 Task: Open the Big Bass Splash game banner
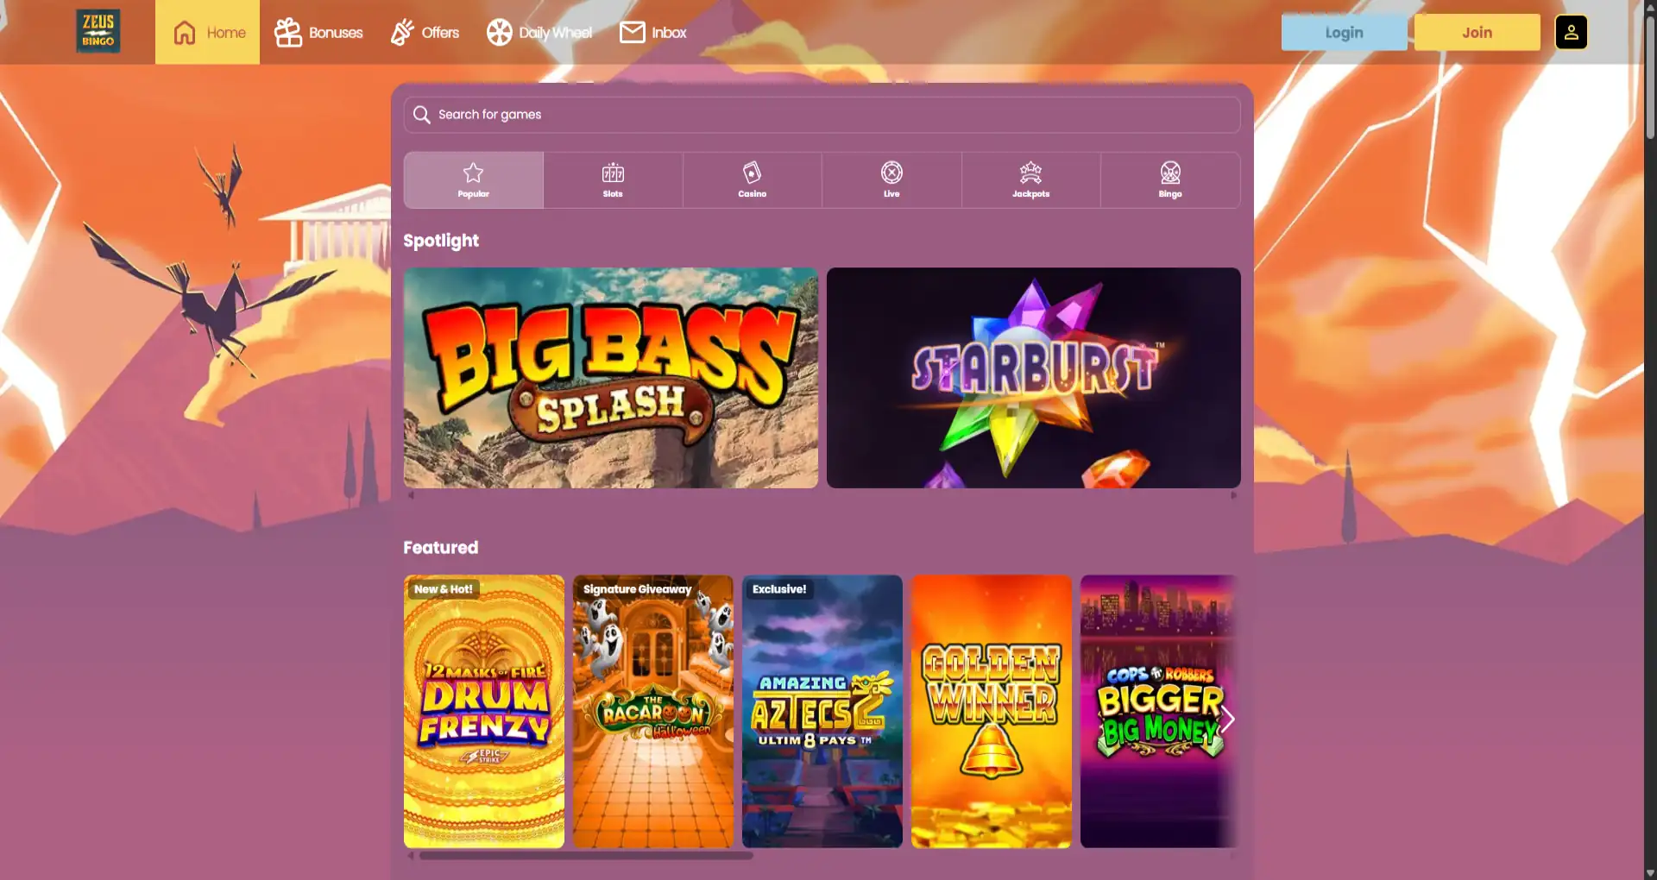pos(610,377)
